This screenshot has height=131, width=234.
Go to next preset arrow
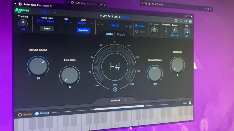[x=102, y=25]
